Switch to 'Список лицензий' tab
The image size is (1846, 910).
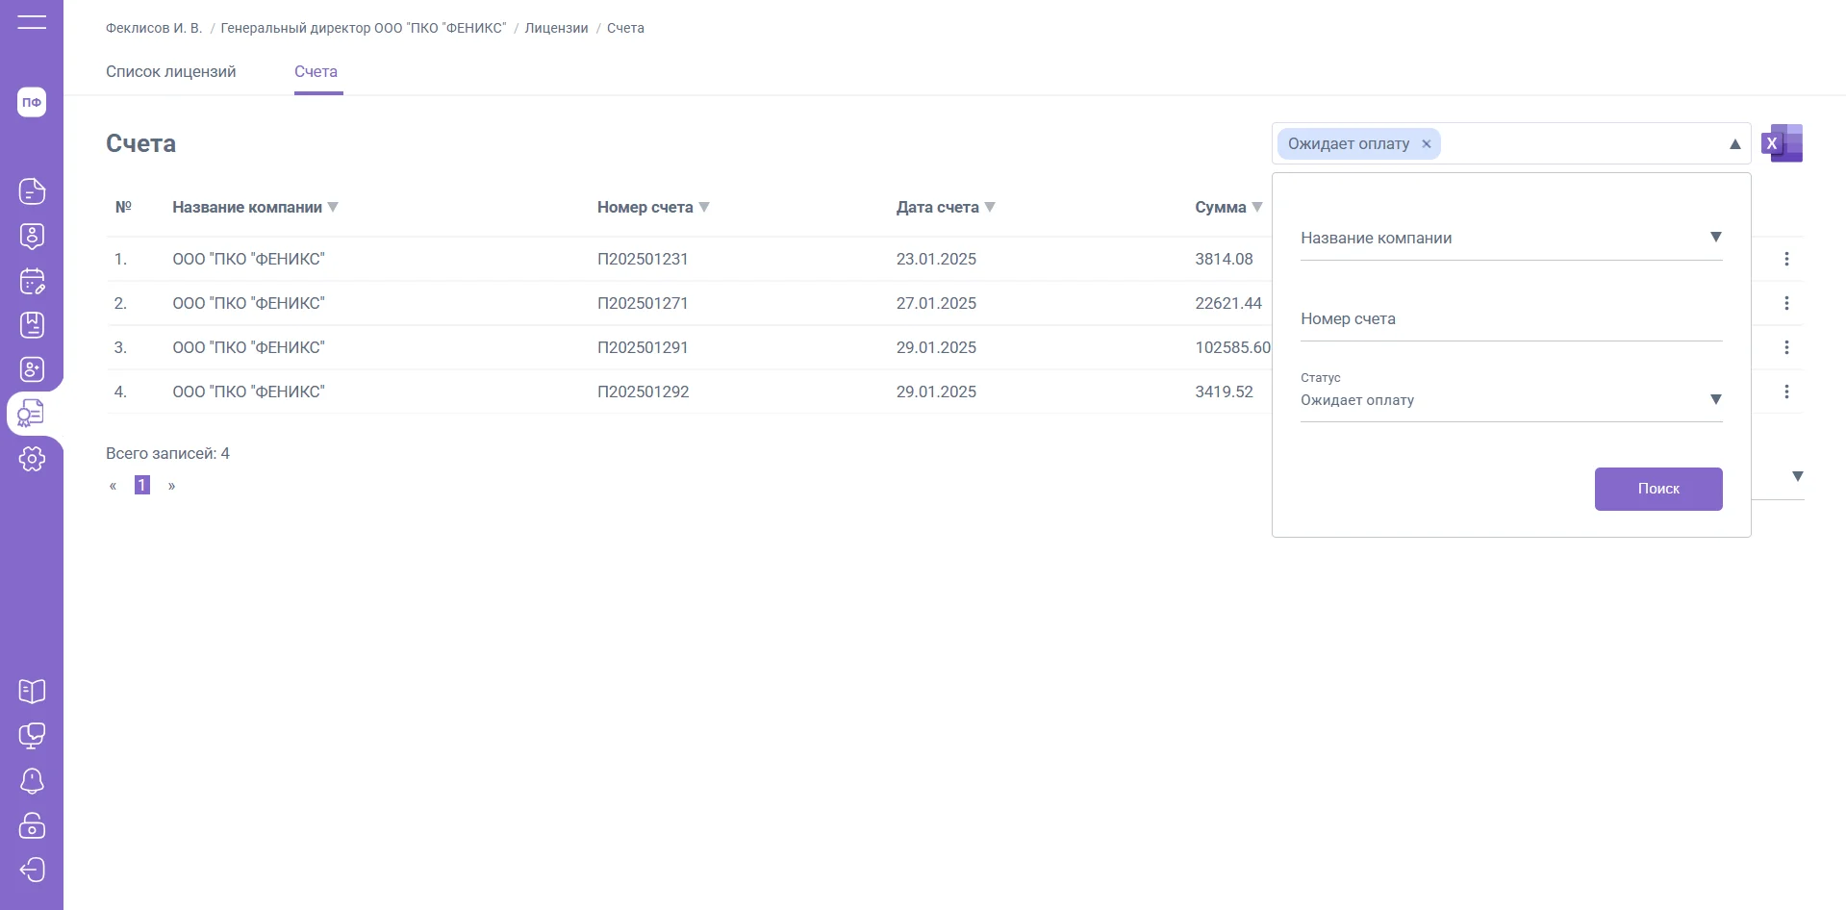(170, 71)
